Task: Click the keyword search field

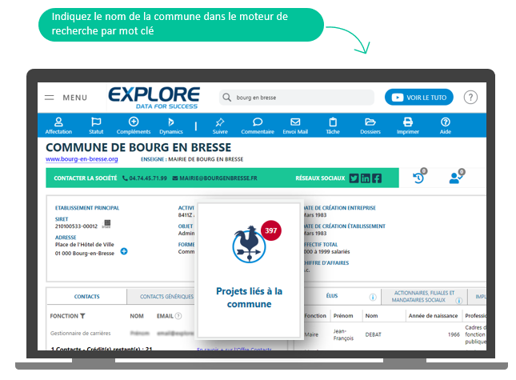Action: tap(297, 98)
